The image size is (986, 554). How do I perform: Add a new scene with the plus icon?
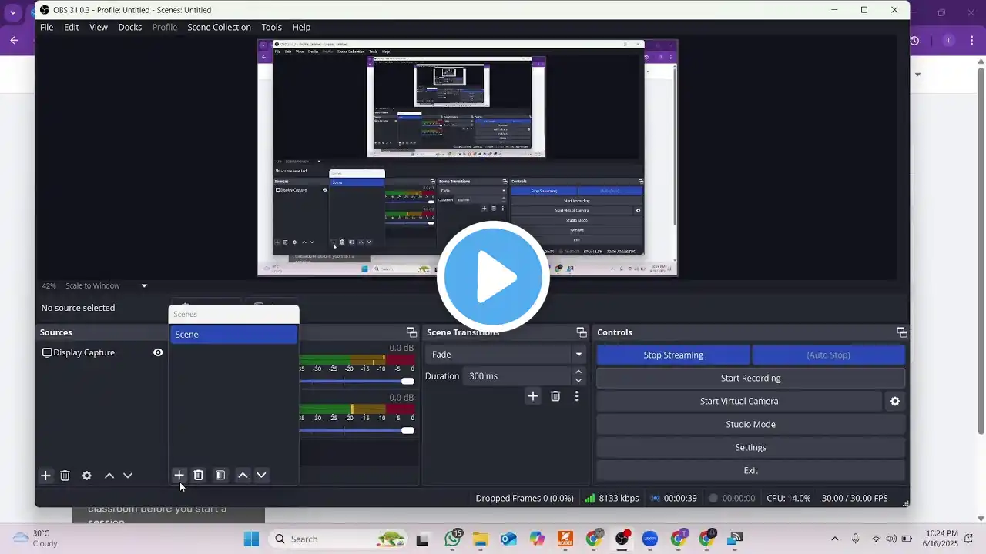(x=179, y=475)
